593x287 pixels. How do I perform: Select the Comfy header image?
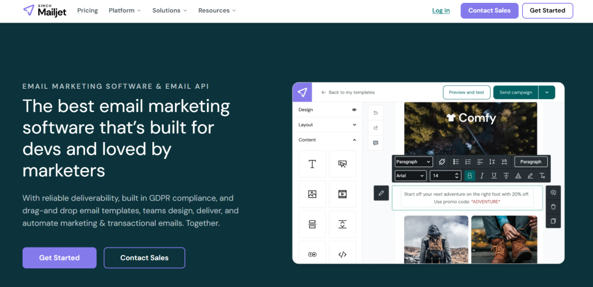[x=470, y=128]
